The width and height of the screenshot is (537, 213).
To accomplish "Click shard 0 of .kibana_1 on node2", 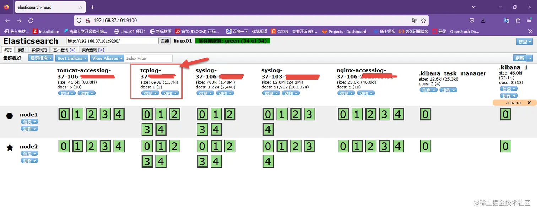I will pos(506,146).
